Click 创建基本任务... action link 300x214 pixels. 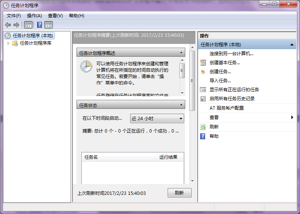coord(225,63)
